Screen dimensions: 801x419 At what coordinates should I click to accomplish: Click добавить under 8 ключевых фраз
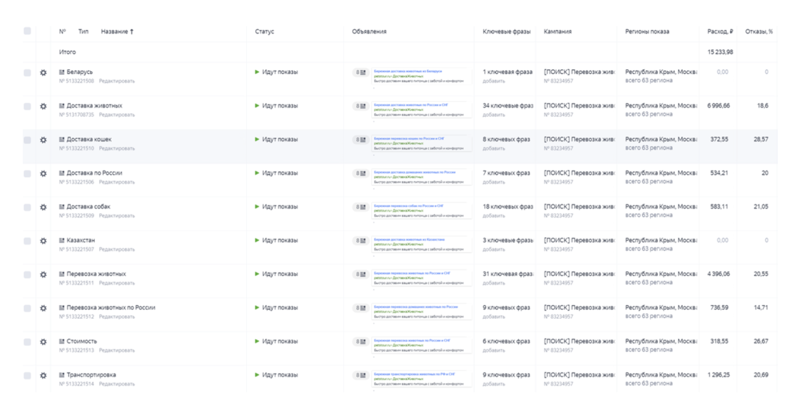pyautogui.click(x=494, y=148)
